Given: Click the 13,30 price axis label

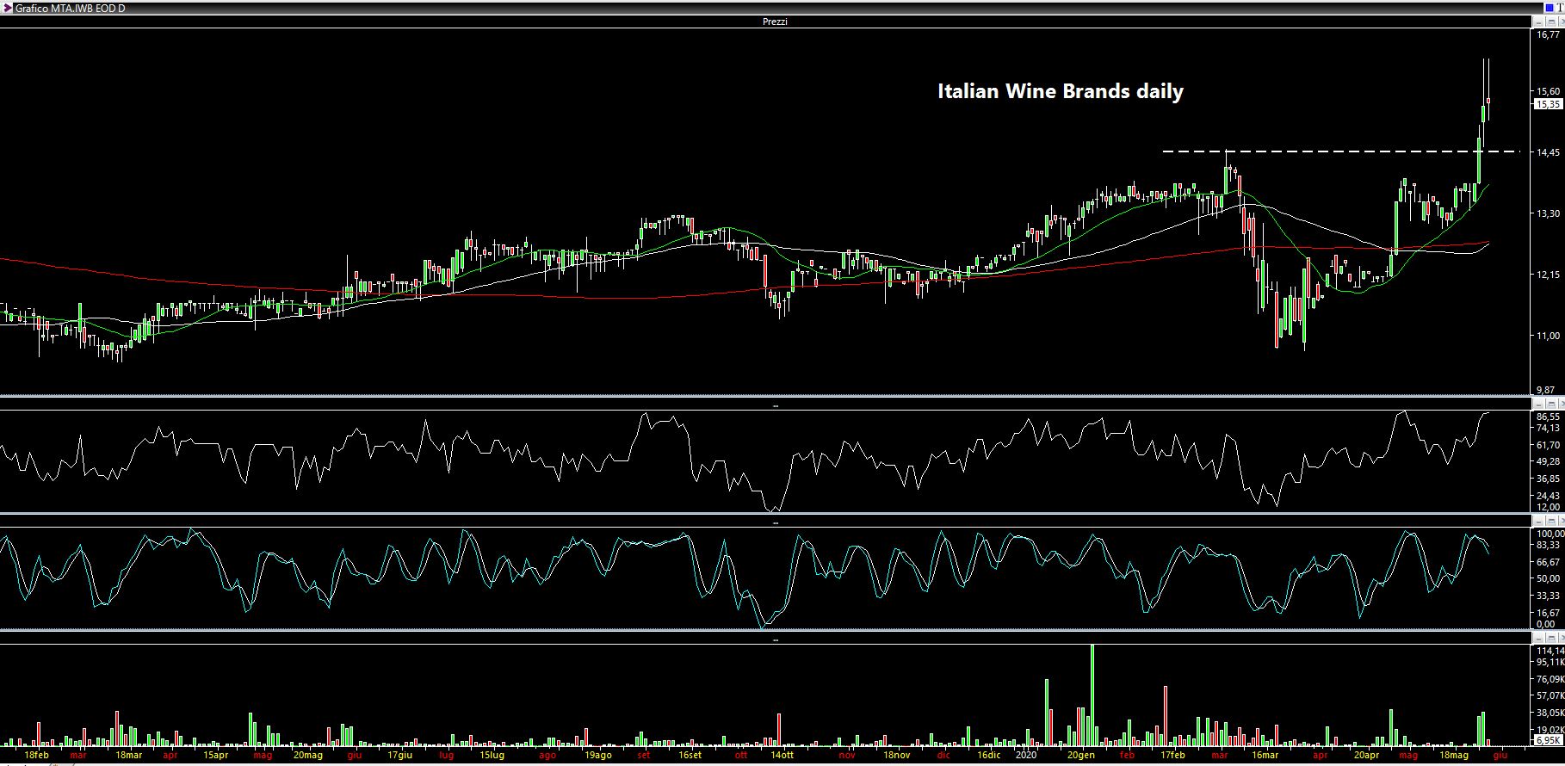Looking at the screenshot, I should coord(1548,214).
